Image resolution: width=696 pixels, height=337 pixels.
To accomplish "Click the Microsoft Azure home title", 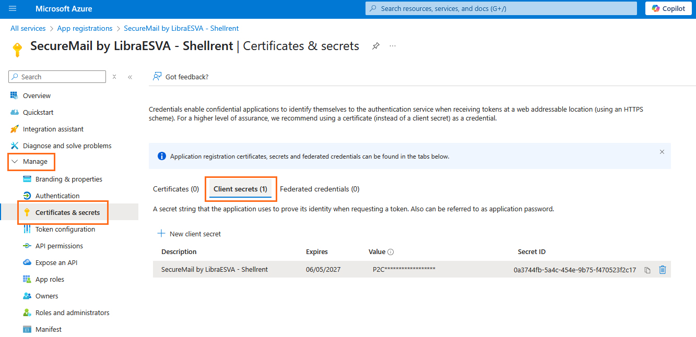I will [64, 9].
